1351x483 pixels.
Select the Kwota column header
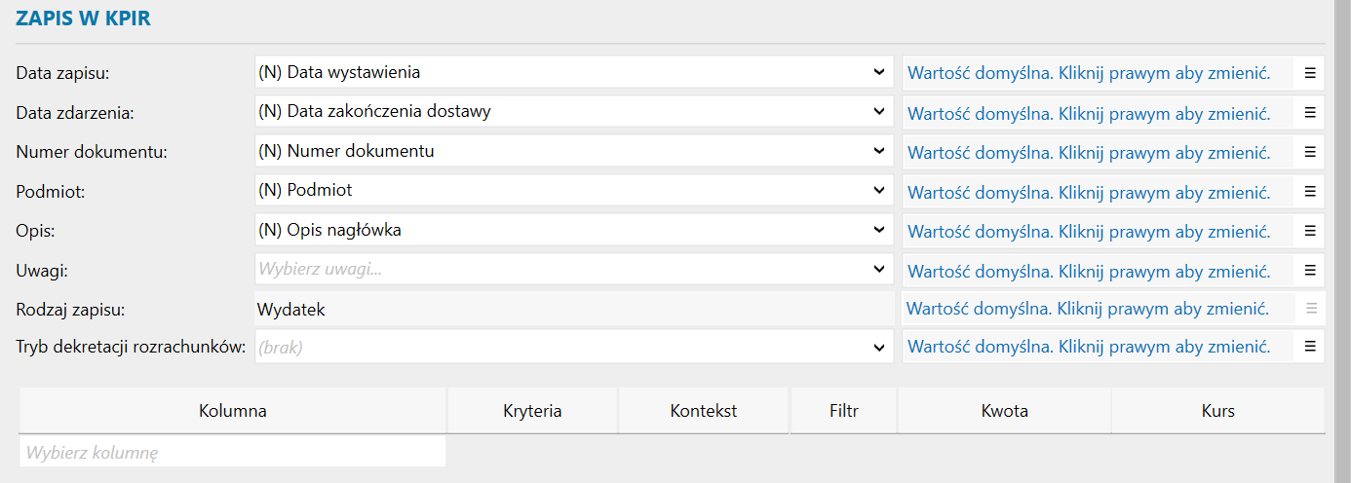(x=1004, y=411)
